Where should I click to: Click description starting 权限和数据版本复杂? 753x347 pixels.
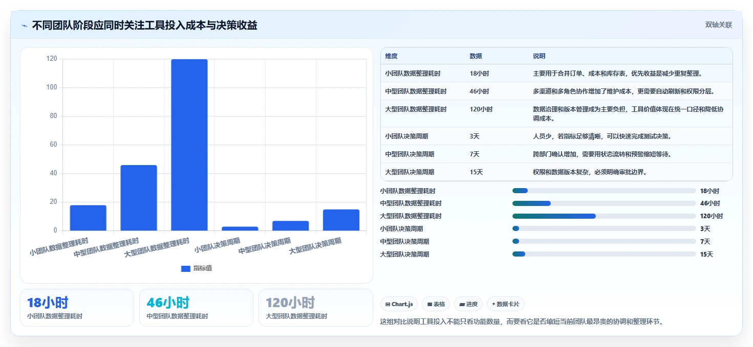click(x=590, y=172)
